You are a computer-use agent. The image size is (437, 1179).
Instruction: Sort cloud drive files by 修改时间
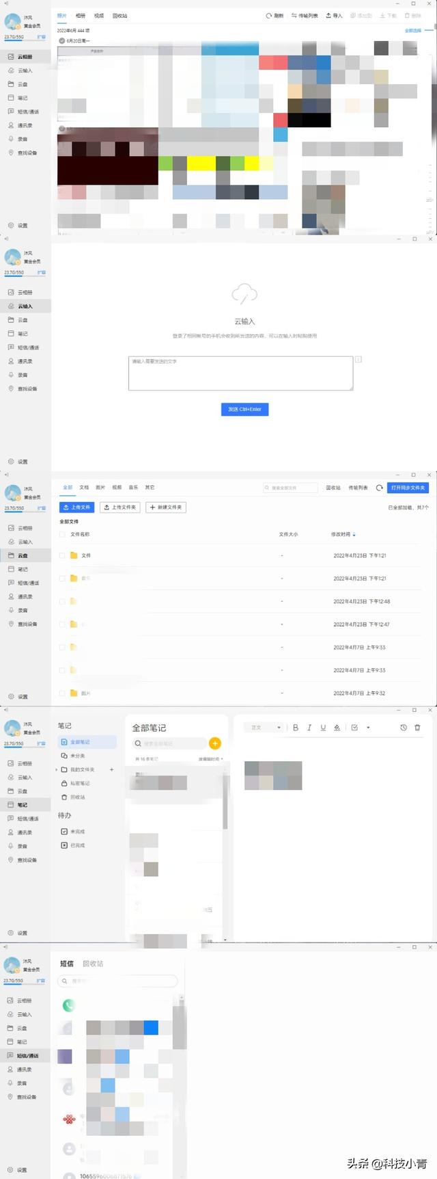click(343, 534)
